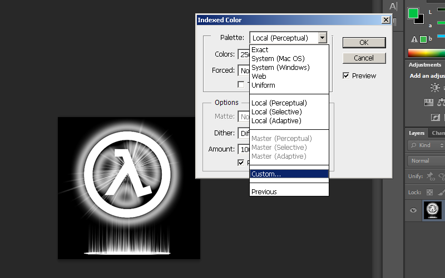
Task: Click the Amount input field
Action: point(244,149)
